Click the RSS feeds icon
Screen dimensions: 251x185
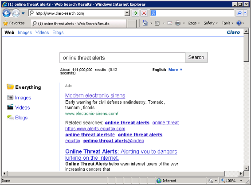pos(157,23)
